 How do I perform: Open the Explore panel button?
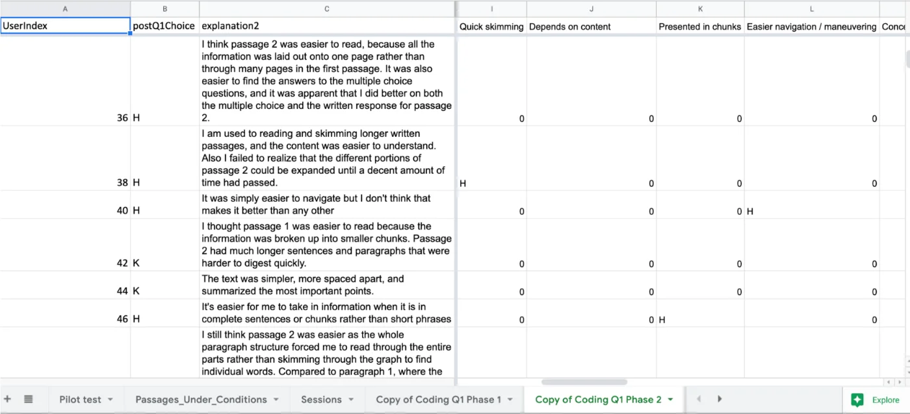click(x=876, y=400)
